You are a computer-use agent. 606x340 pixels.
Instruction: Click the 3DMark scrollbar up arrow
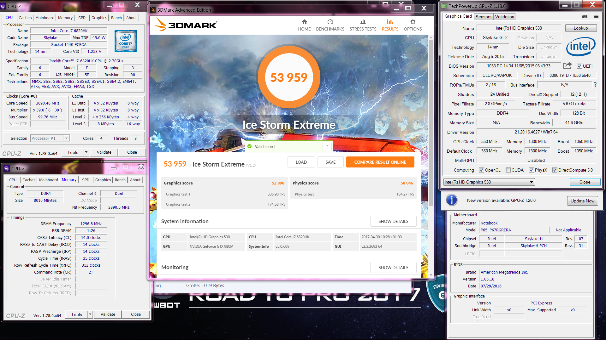pyautogui.click(x=431, y=37)
